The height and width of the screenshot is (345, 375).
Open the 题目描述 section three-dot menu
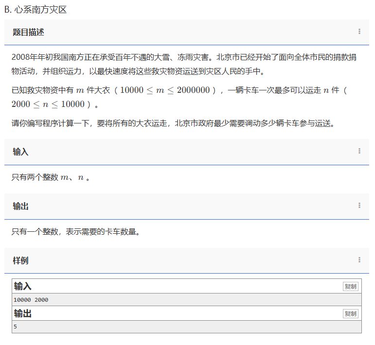click(x=359, y=32)
